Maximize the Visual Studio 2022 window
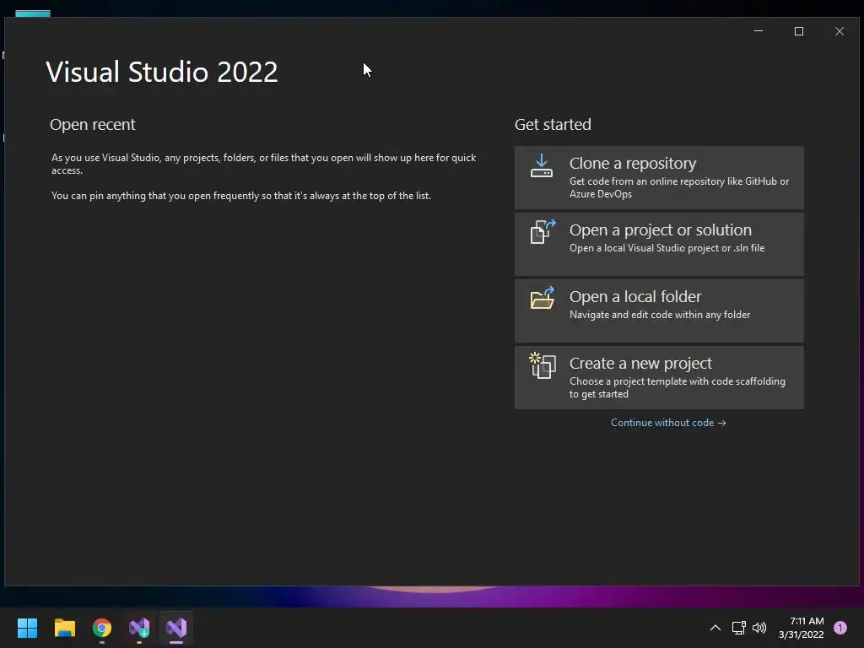The width and height of the screenshot is (864, 648). [799, 31]
